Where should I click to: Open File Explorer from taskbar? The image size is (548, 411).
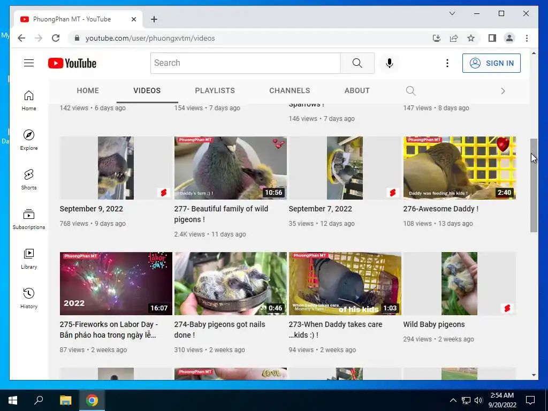[65, 400]
